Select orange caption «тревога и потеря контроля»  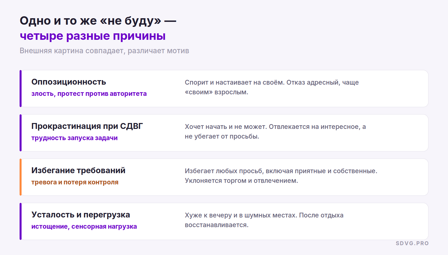pyautogui.click(x=75, y=182)
